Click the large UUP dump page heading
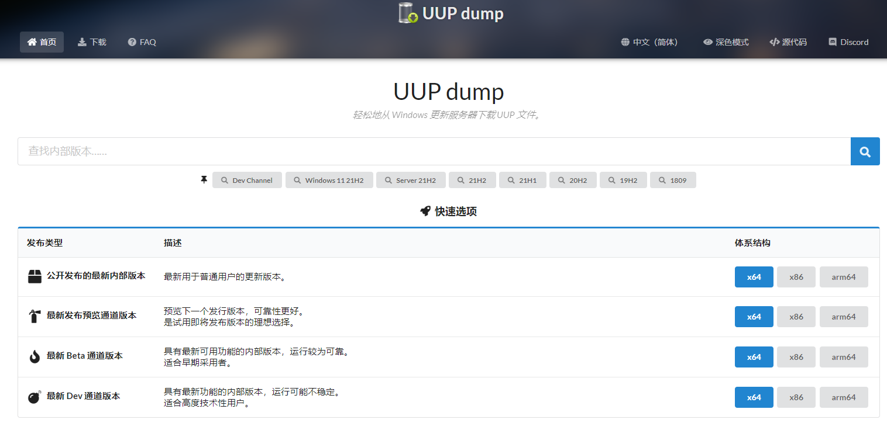 tap(449, 92)
